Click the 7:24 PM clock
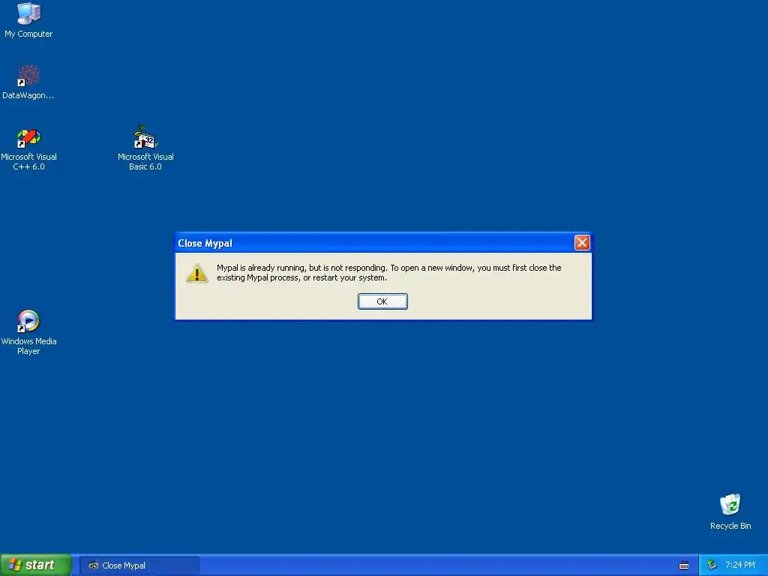768x576 pixels. pos(740,565)
